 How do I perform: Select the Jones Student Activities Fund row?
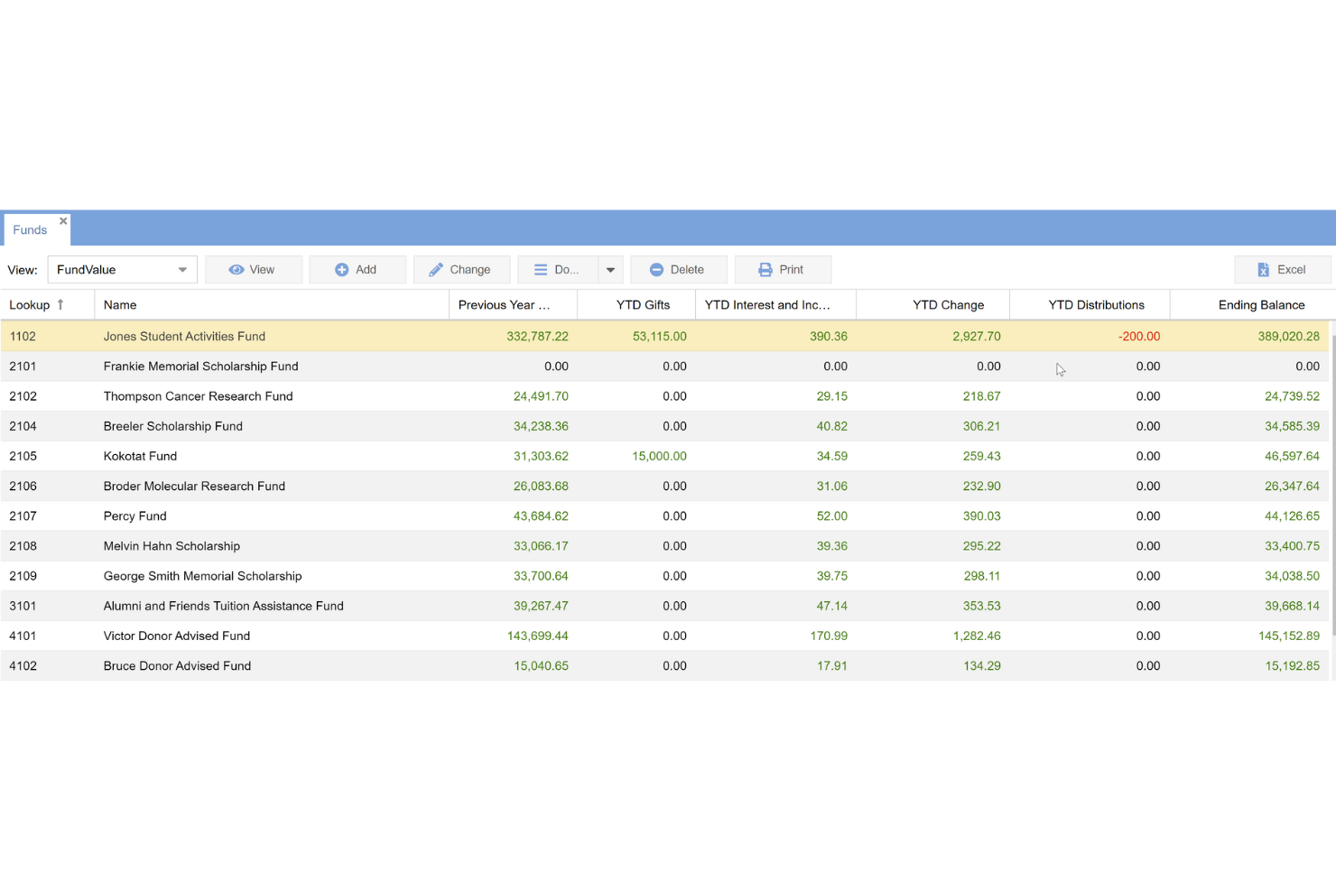(x=361, y=336)
